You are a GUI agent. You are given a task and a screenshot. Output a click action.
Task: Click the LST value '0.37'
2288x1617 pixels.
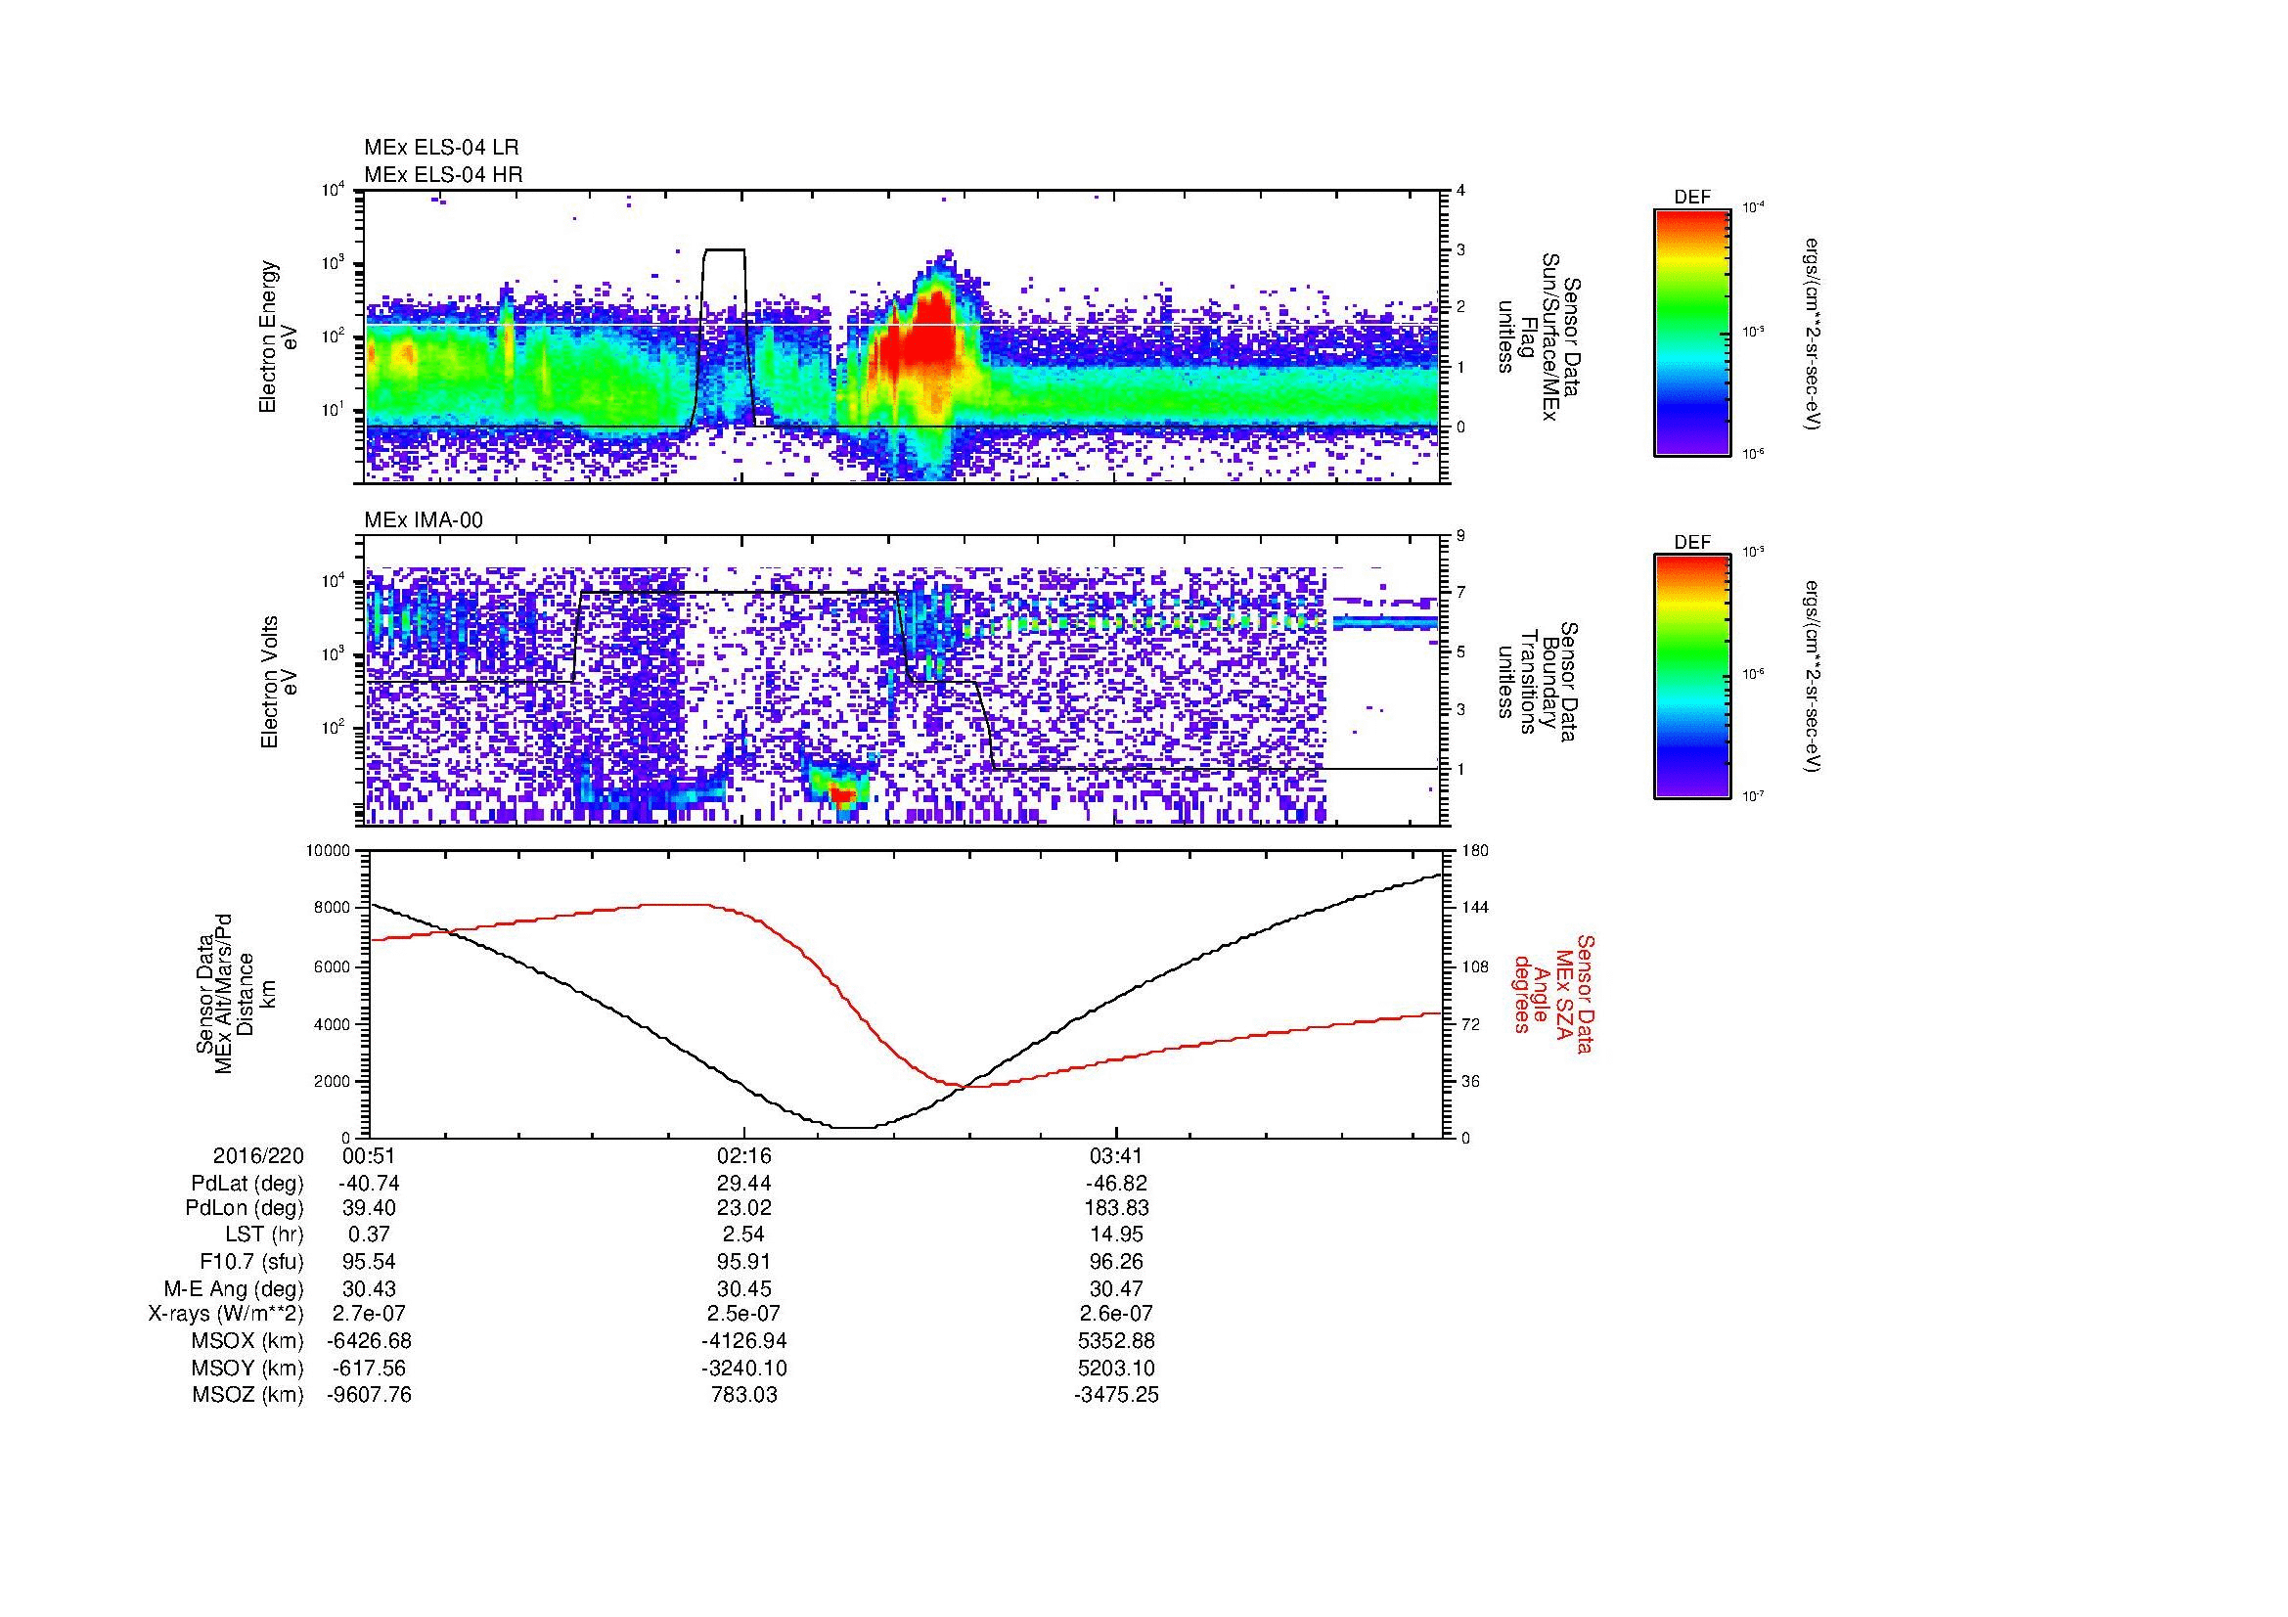point(370,1235)
